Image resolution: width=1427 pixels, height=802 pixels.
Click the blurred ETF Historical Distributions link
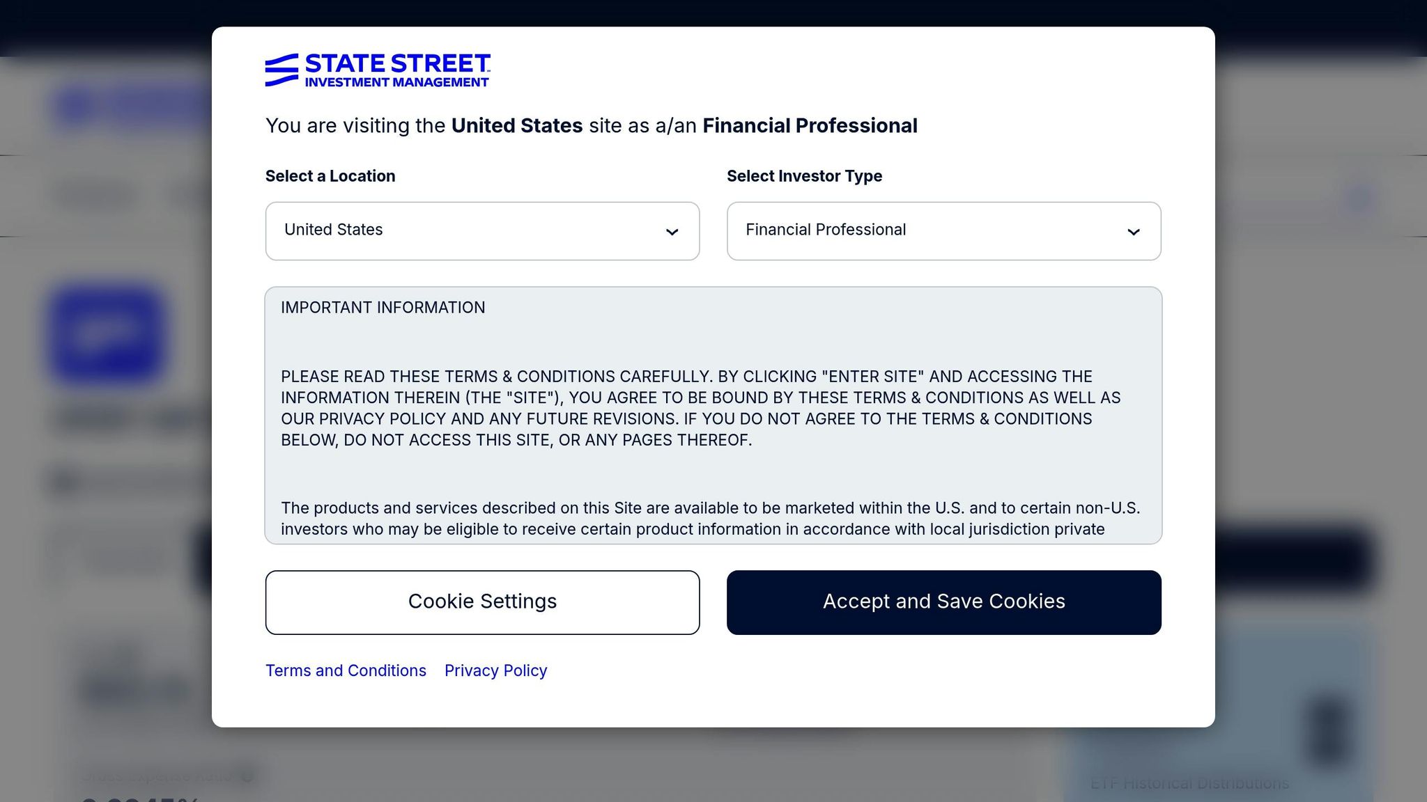(x=1189, y=783)
